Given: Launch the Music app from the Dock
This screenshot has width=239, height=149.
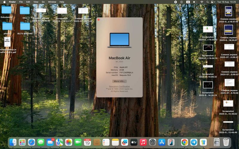Looking at the screenshot, I should point(143,142).
